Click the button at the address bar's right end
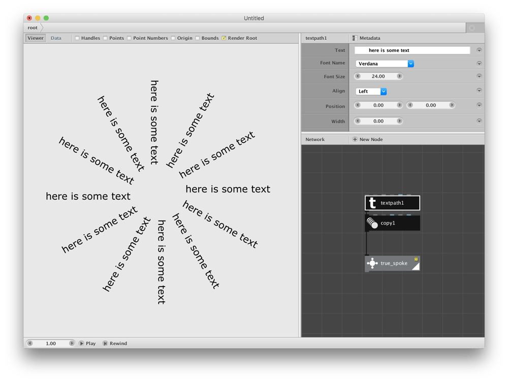508x382 pixels. (472, 28)
